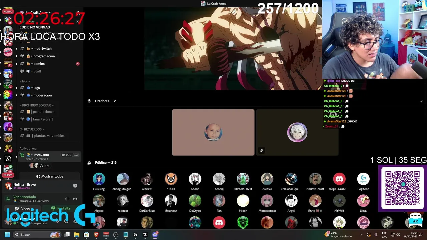The width and height of the screenshot is (427, 240).
Task: Open ESP LAA language switcher
Action: (x=384, y=235)
